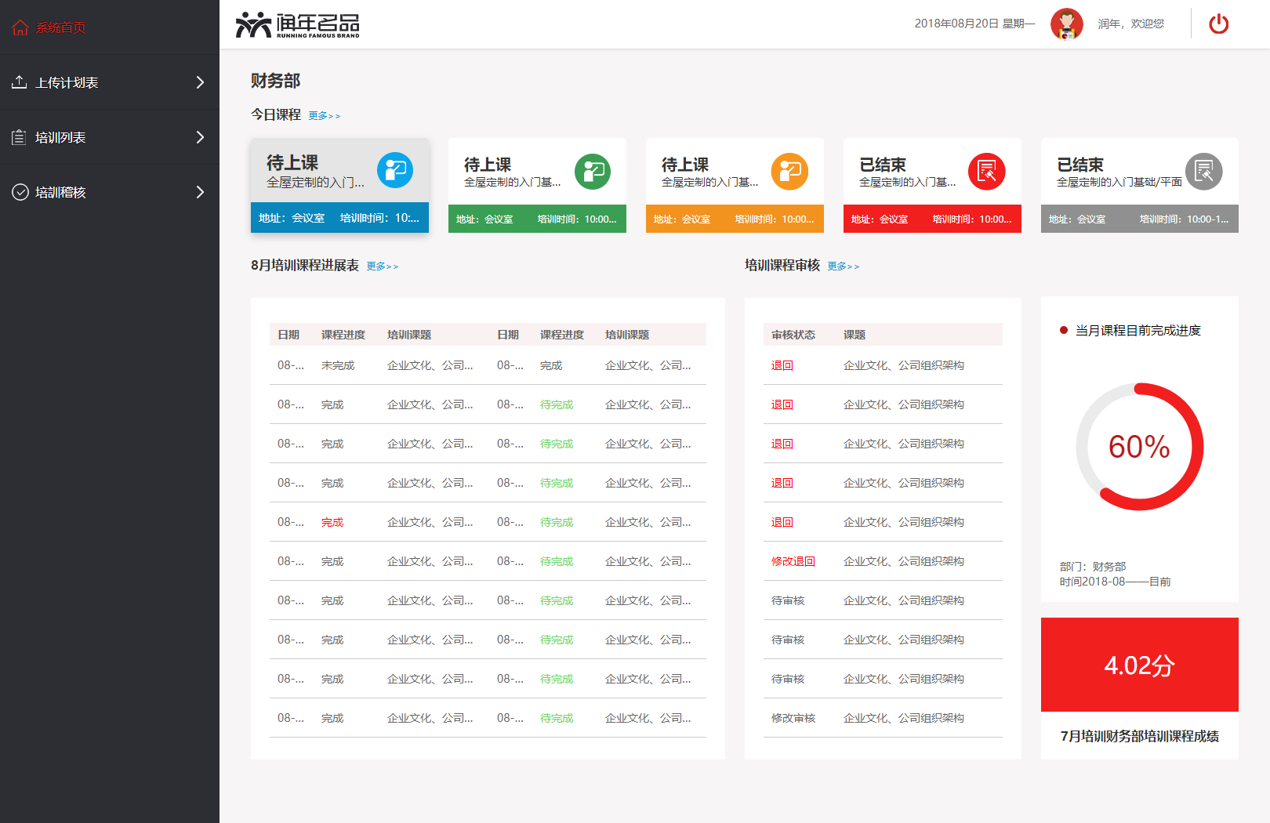Click the red 完成 status in progress table
1270x823 pixels.
(x=332, y=522)
